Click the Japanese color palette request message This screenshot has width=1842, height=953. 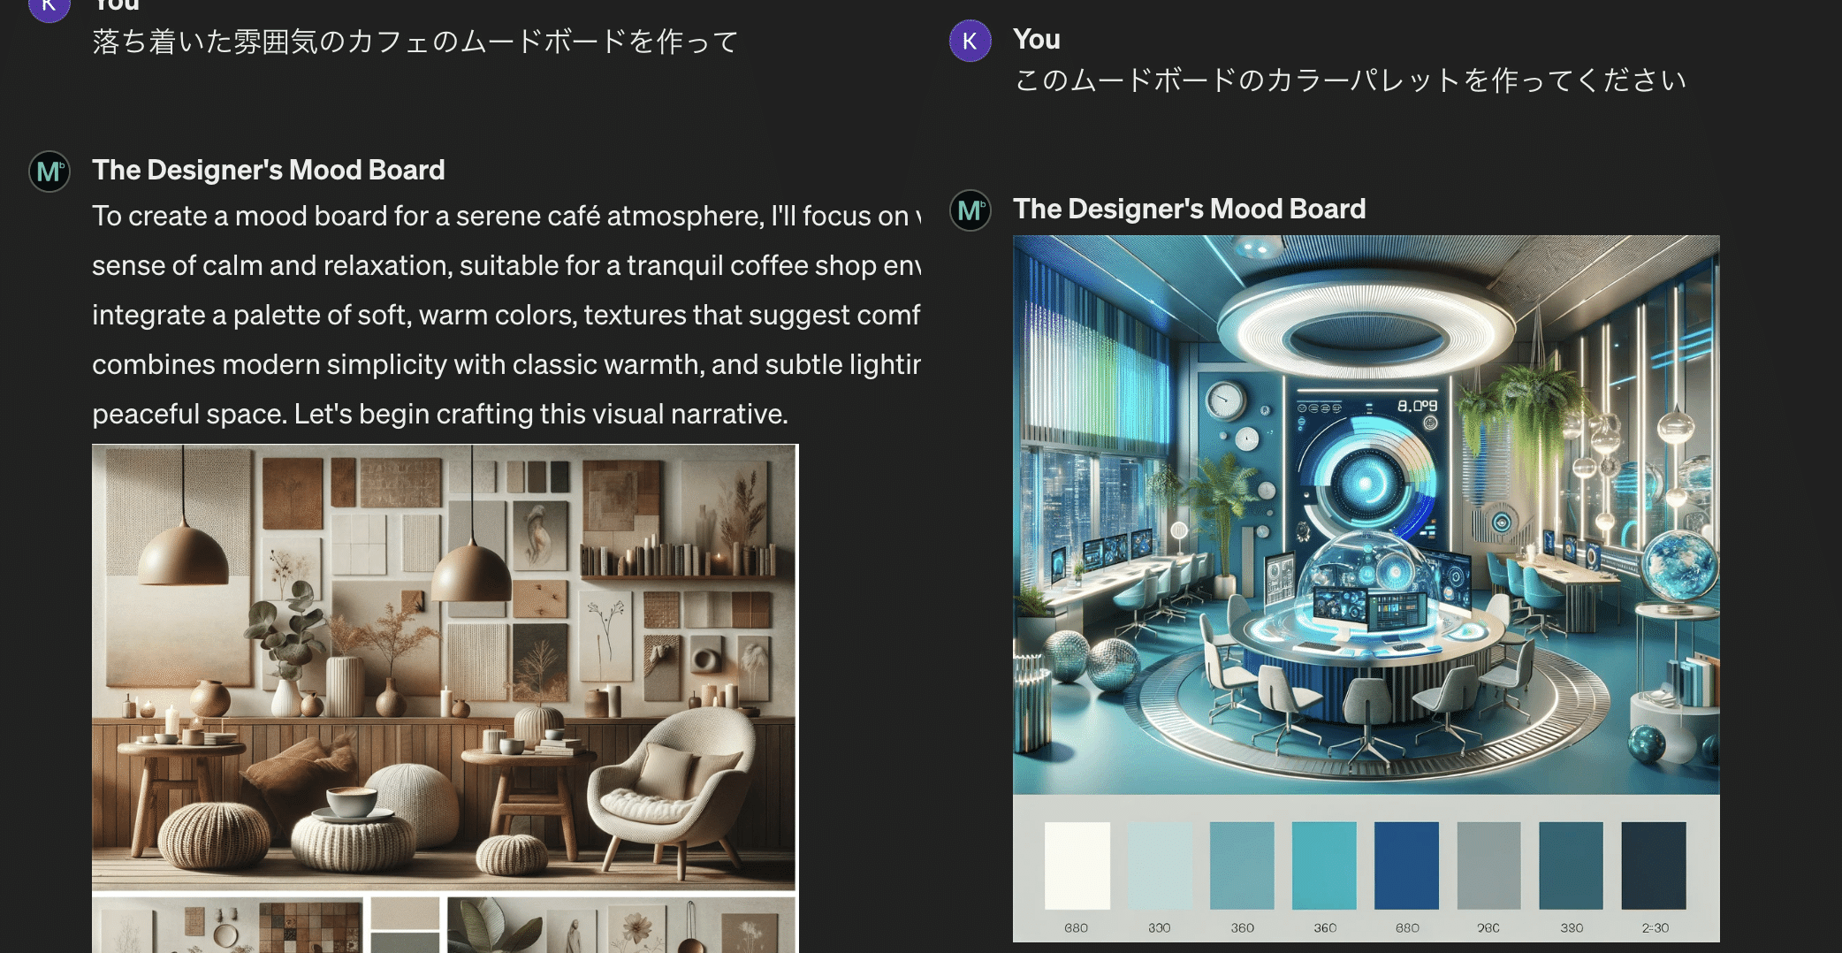[x=1350, y=80]
